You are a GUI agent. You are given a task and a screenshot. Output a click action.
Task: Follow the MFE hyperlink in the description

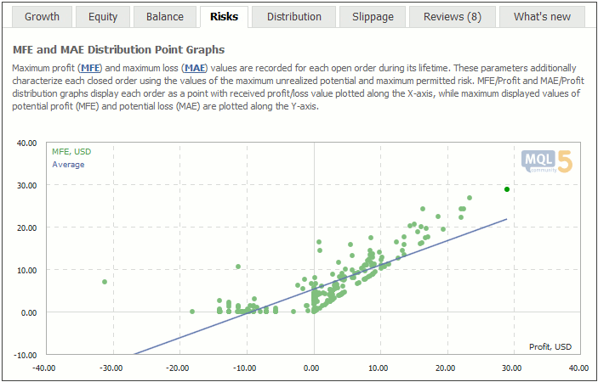90,69
